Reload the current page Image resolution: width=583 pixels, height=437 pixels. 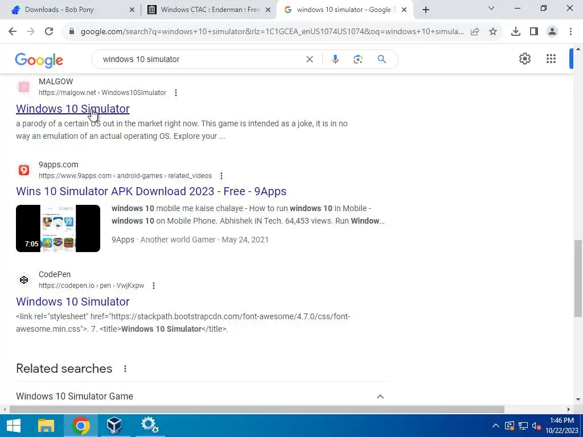point(49,32)
